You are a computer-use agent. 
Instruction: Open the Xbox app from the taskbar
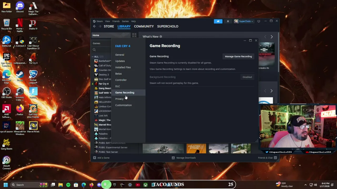point(145,185)
